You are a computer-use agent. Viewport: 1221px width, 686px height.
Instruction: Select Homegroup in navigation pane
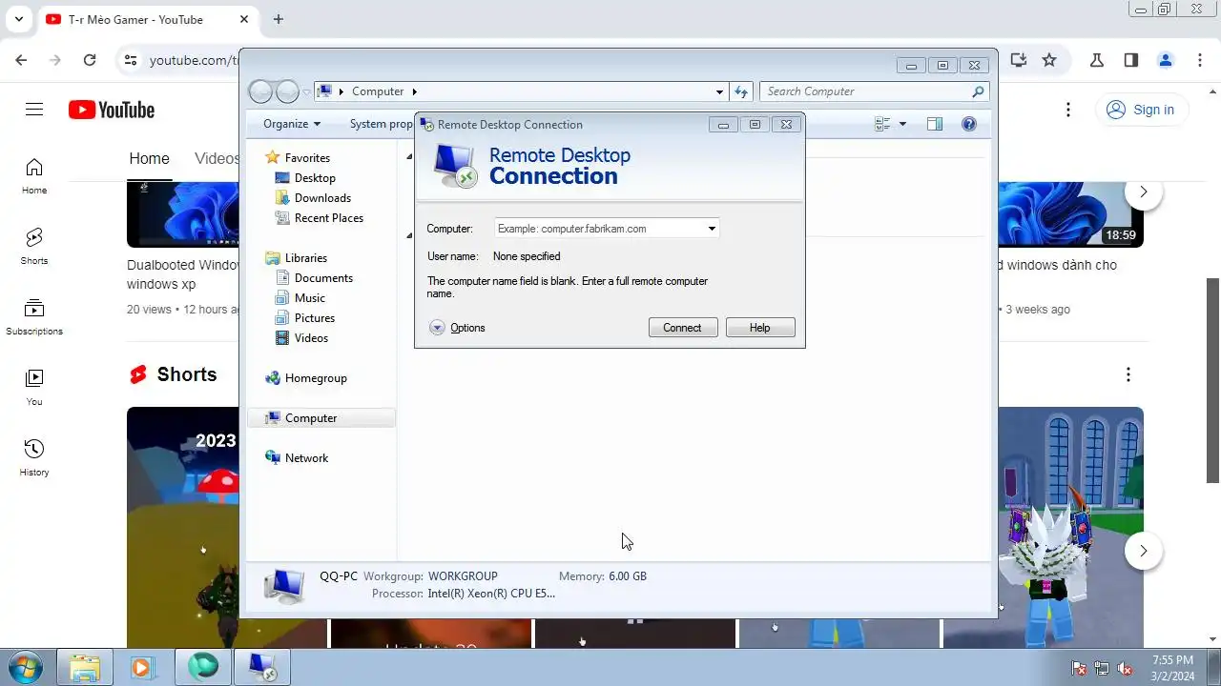pyautogui.click(x=316, y=378)
